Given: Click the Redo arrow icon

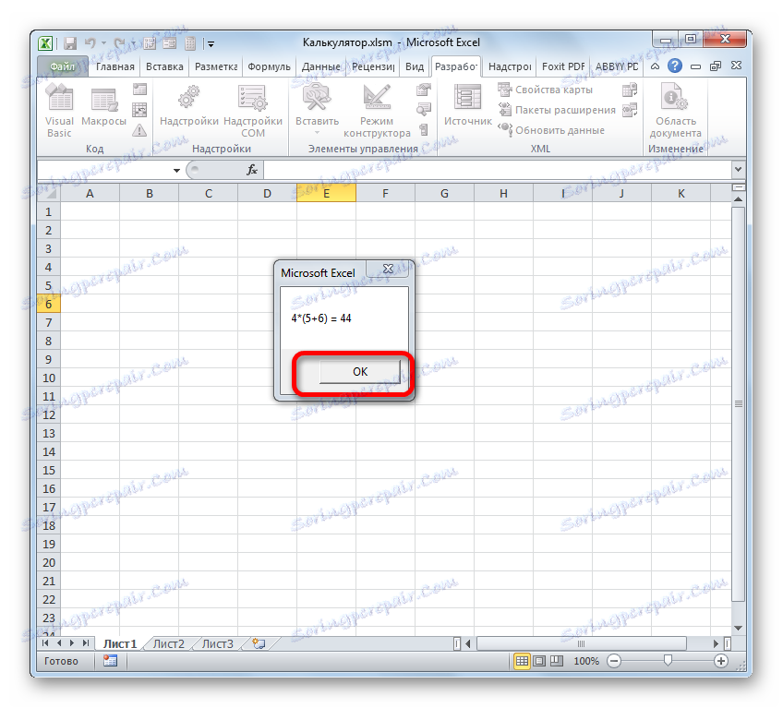Looking at the screenshot, I should [x=119, y=43].
